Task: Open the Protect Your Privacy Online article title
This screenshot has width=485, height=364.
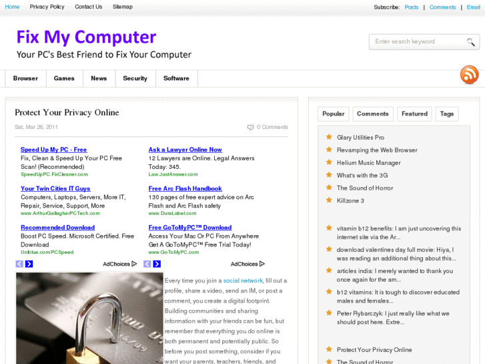Action: [x=67, y=112]
